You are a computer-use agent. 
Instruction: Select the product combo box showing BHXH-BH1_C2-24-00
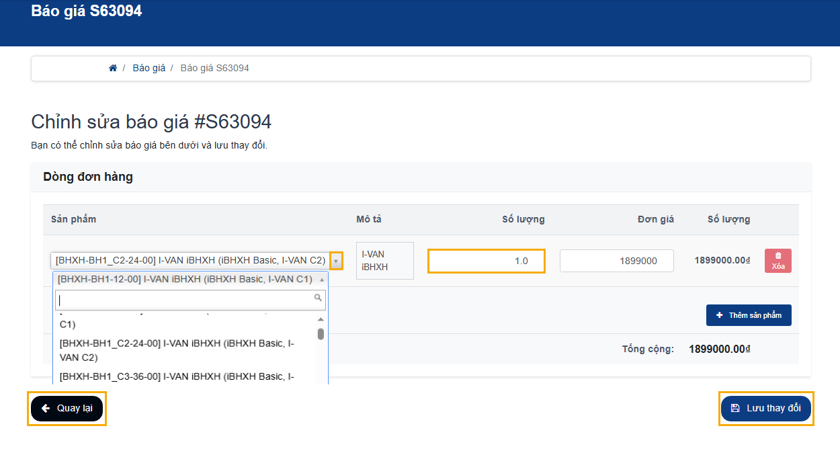[x=196, y=260]
